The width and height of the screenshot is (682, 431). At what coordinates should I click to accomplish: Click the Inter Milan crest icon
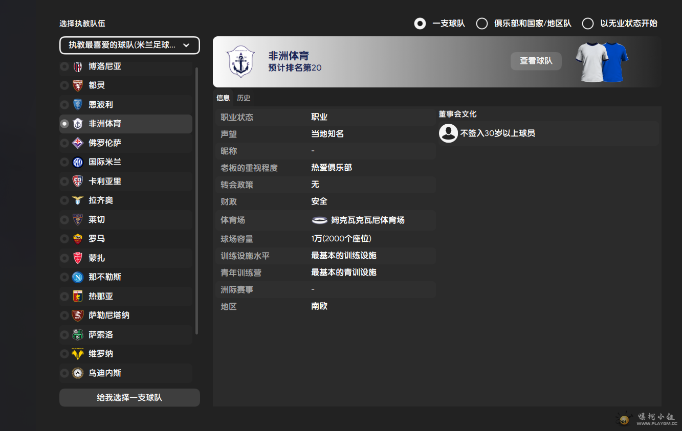(x=78, y=162)
